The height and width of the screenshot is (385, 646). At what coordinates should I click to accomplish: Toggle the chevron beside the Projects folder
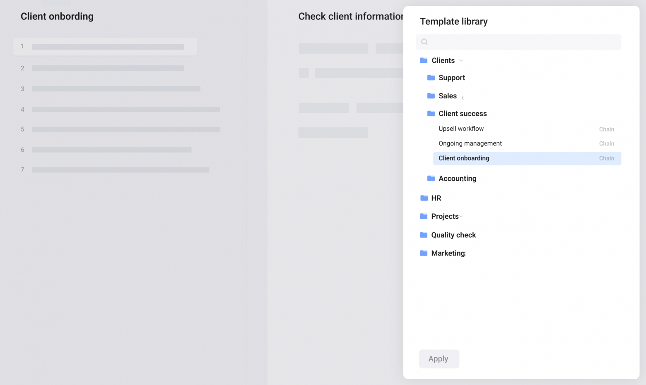461,216
